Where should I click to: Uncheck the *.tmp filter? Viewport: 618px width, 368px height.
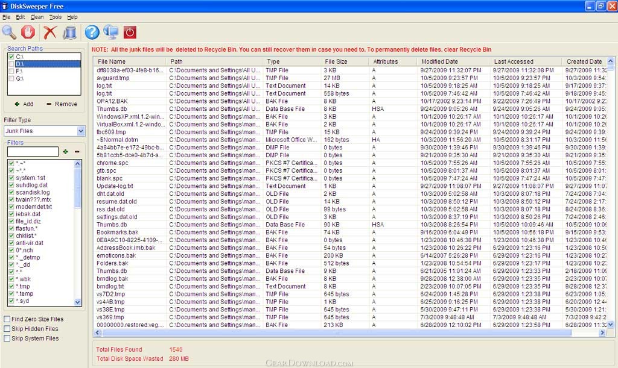click(x=11, y=286)
